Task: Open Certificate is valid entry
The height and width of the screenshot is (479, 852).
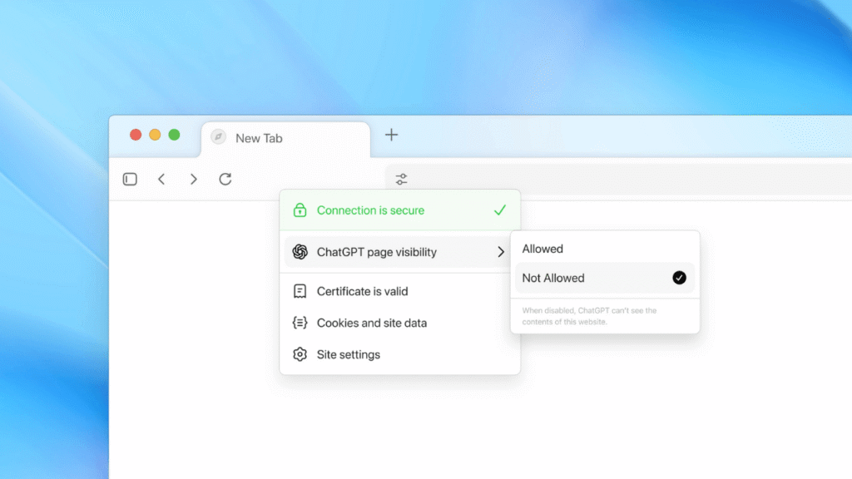Action: [x=362, y=291]
